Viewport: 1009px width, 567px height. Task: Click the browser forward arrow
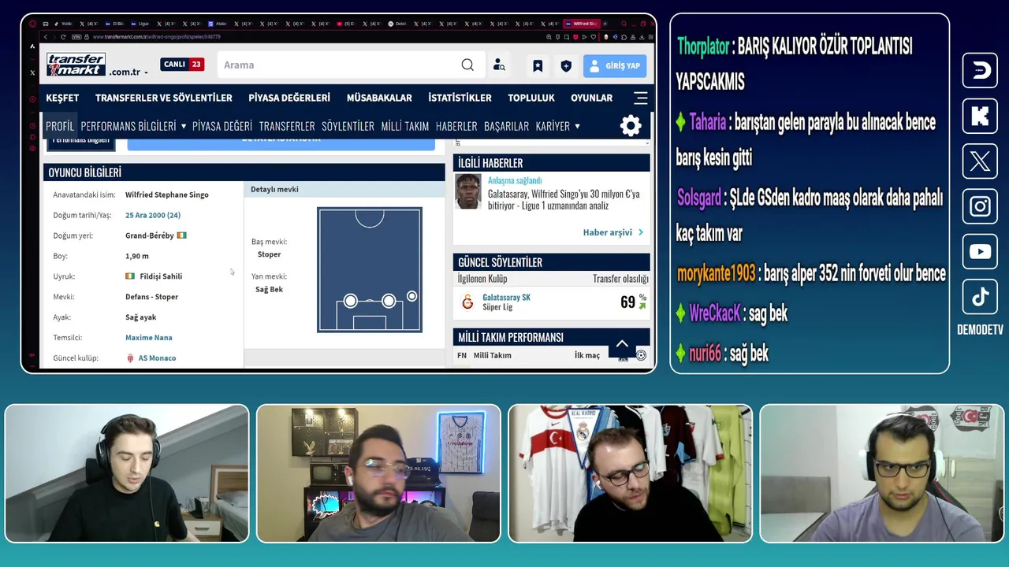click(x=54, y=36)
